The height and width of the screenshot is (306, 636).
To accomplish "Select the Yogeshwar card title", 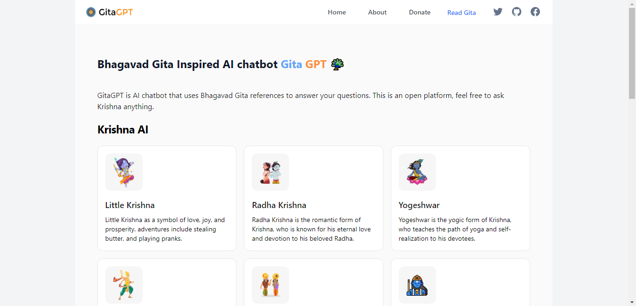I will point(419,205).
